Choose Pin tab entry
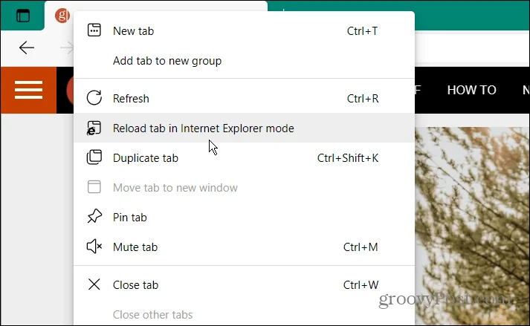 [x=244, y=218]
